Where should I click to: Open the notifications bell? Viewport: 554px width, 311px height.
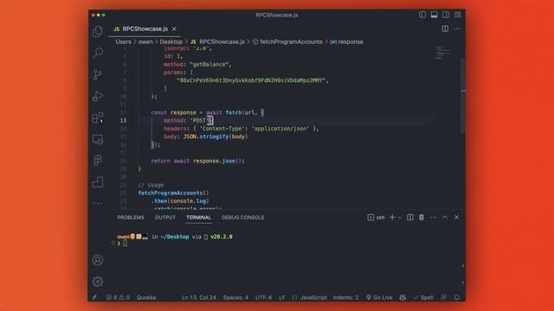(x=457, y=297)
